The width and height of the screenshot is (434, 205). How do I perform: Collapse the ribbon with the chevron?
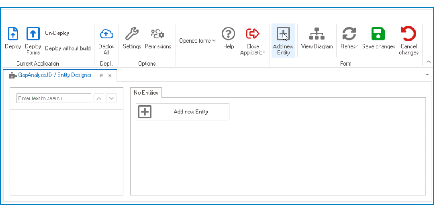click(x=429, y=62)
